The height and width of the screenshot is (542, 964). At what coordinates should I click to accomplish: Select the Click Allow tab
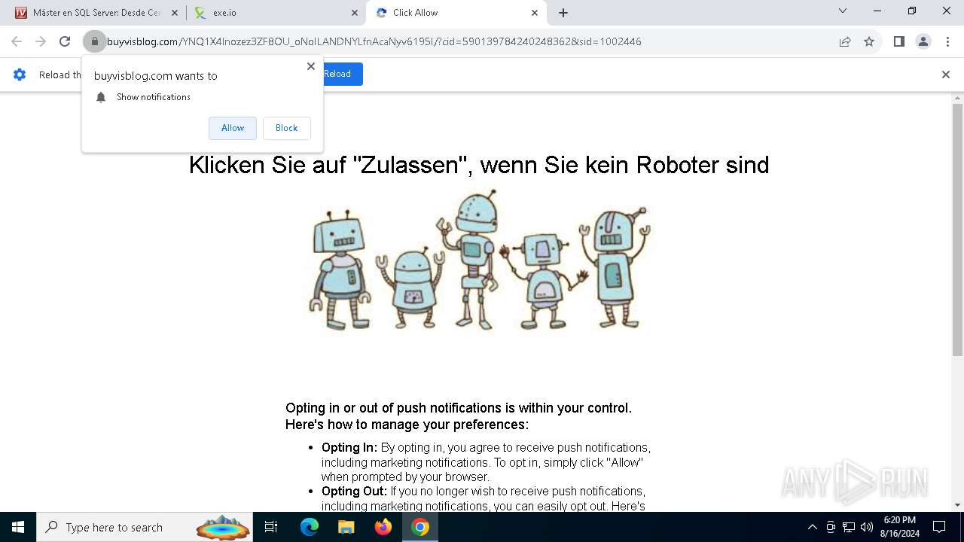(456, 13)
